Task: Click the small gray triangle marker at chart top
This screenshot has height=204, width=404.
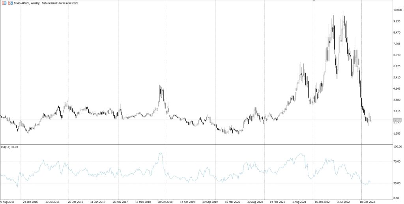Action: (x=314, y=1)
